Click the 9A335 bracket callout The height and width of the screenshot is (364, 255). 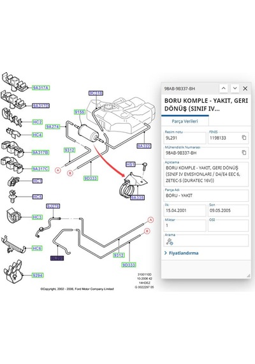[137, 197]
